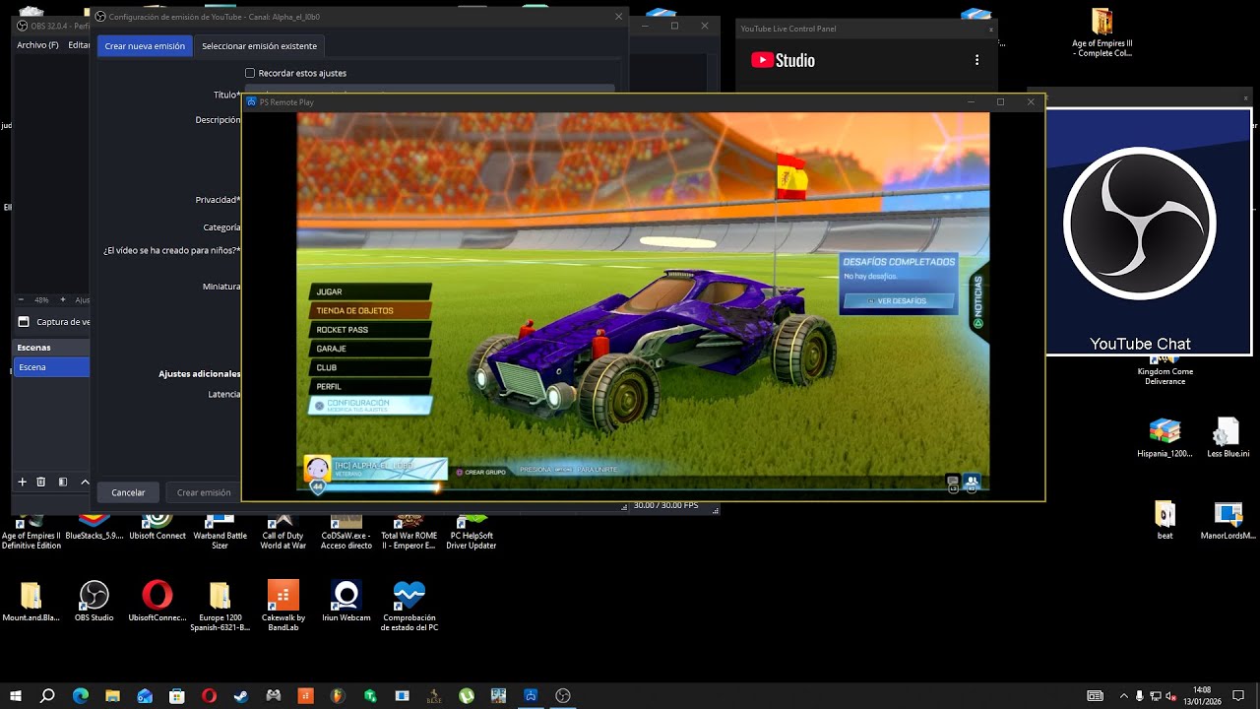This screenshot has height=709, width=1260.
Task: Click VER DESAFÍOS in Rocket League
Action: tap(898, 300)
